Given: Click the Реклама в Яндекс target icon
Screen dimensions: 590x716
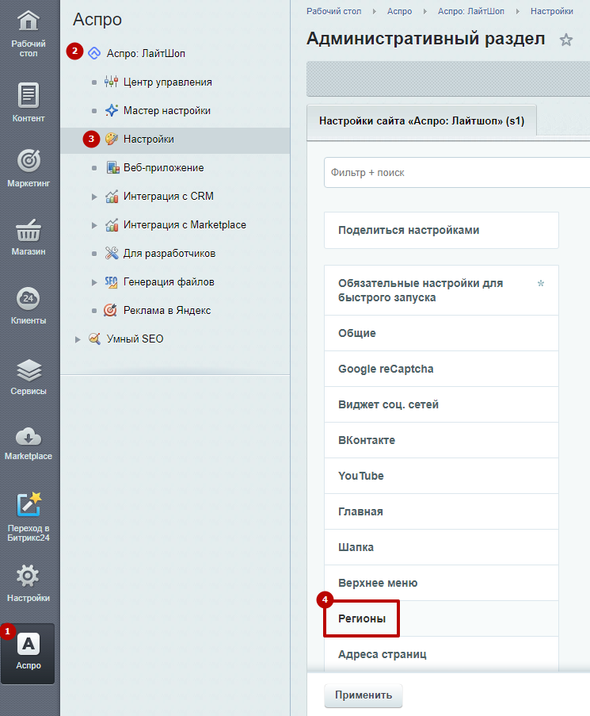Looking at the screenshot, I should click(x=110, y=310).
